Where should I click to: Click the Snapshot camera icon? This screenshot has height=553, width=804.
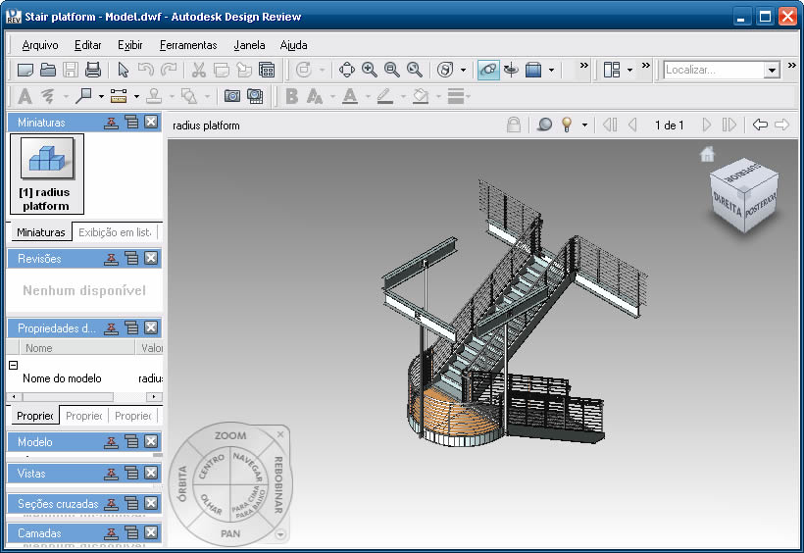(232, 96)
